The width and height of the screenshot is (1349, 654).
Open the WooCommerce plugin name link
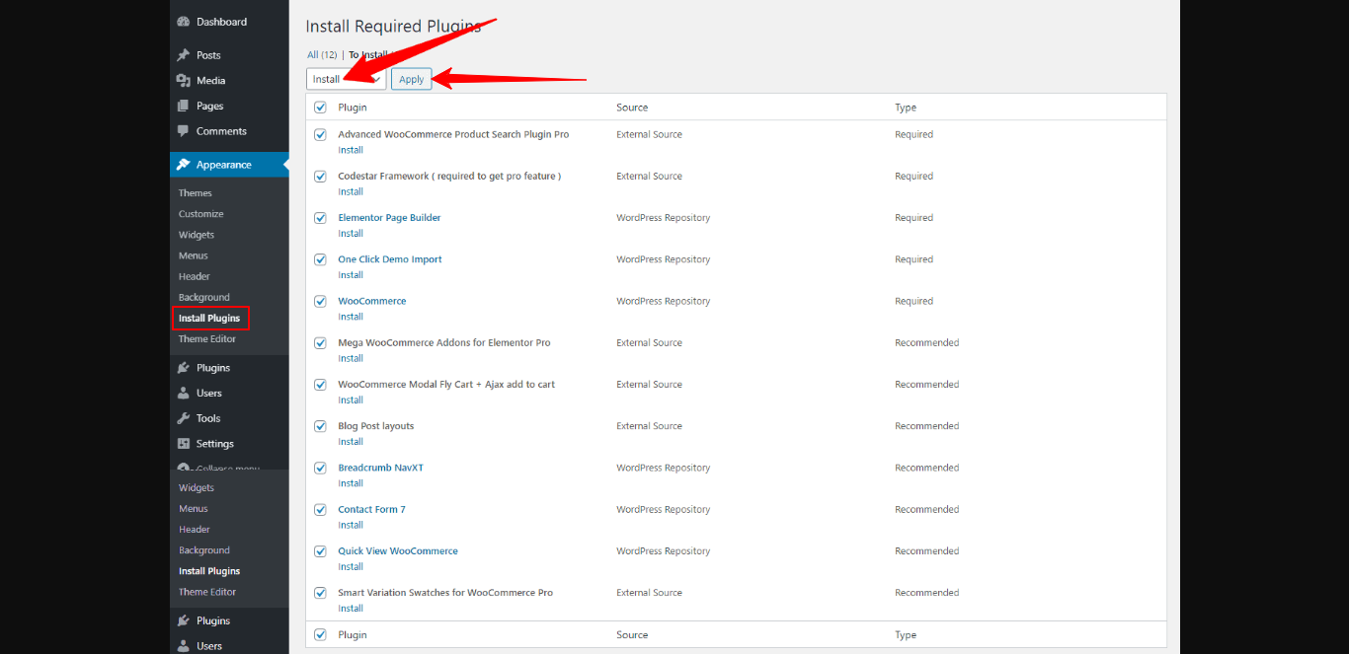coord(372,301)
